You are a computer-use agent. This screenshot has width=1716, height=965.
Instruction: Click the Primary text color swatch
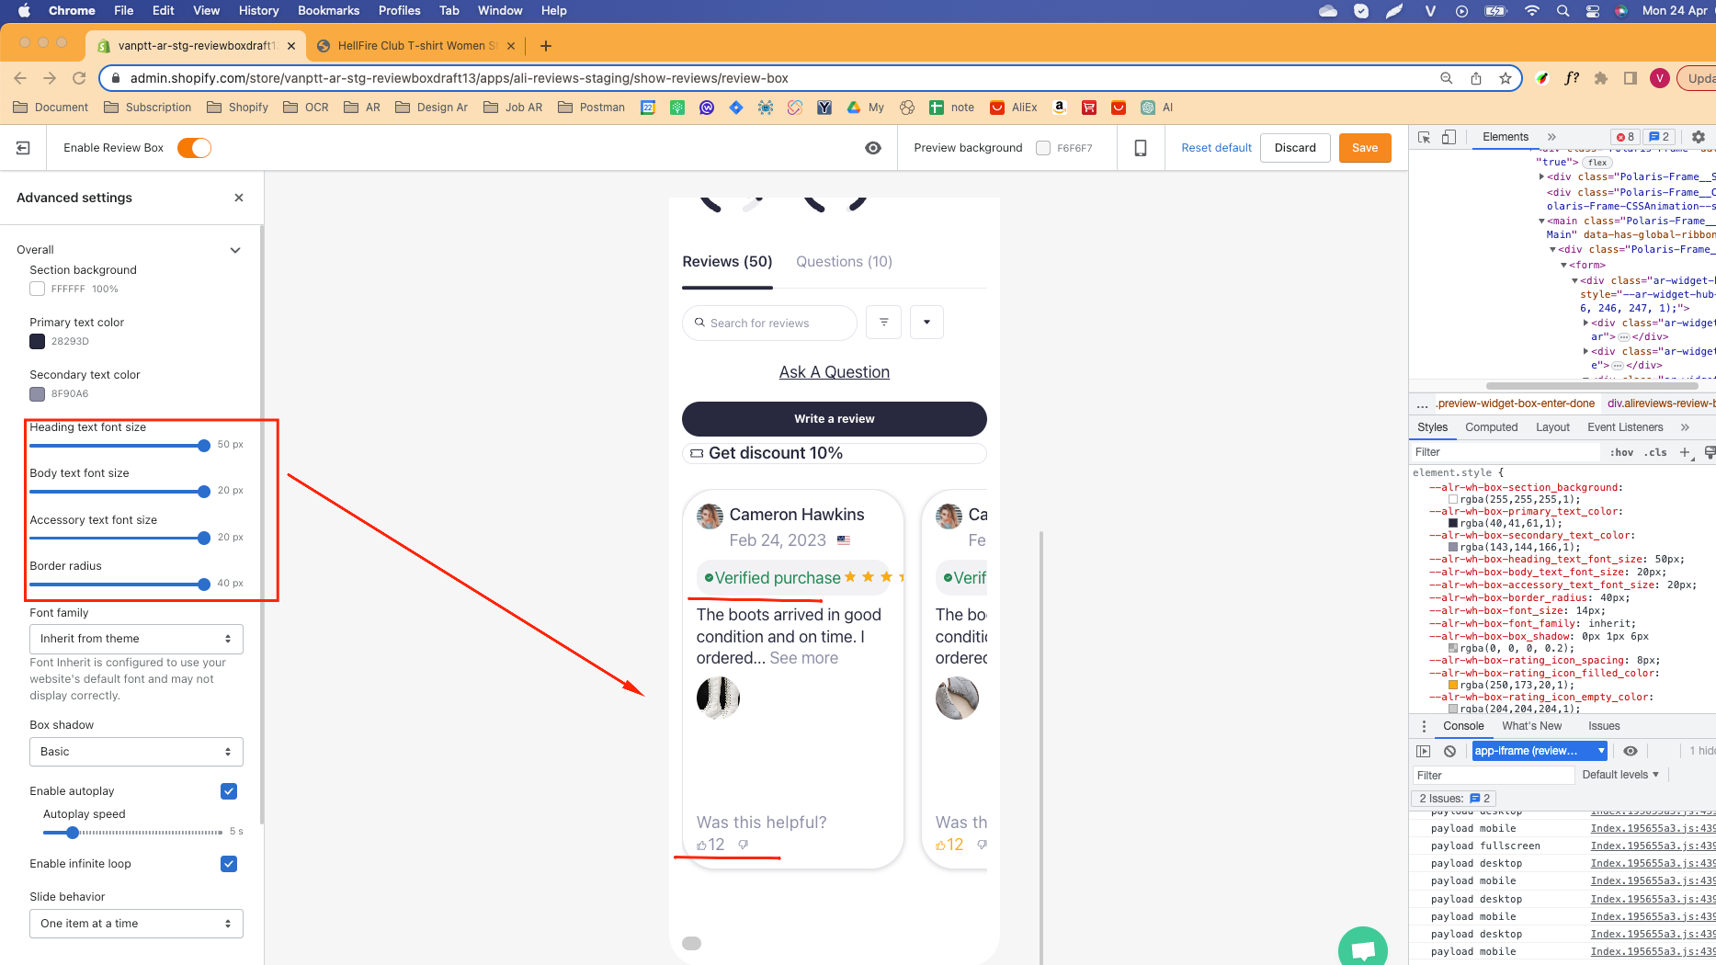tap(38, 341)
